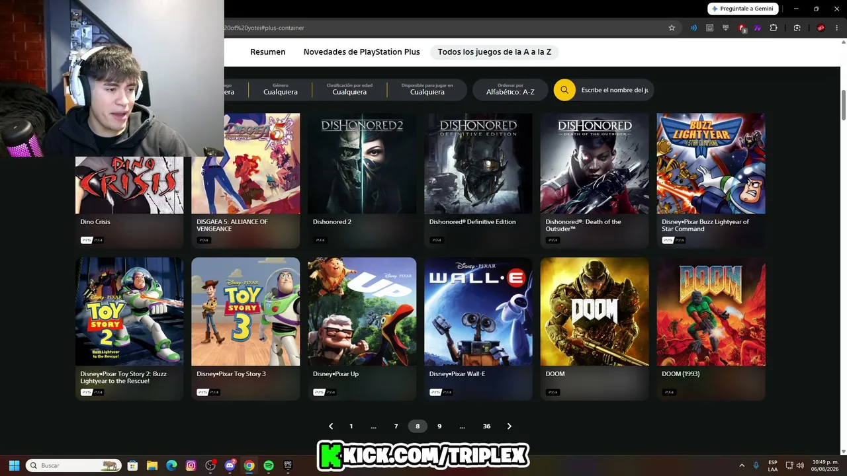Open the Windows Start menu
The image size is (847, 476).
coord(14,465)
